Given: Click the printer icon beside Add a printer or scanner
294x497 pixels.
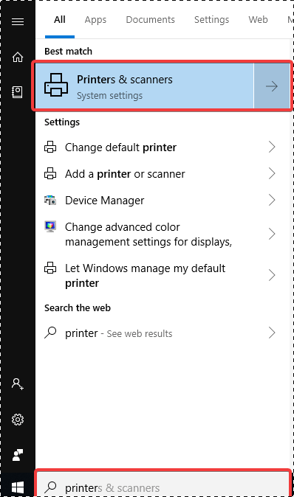Looking at the screenshot, I should coord(50,174).
